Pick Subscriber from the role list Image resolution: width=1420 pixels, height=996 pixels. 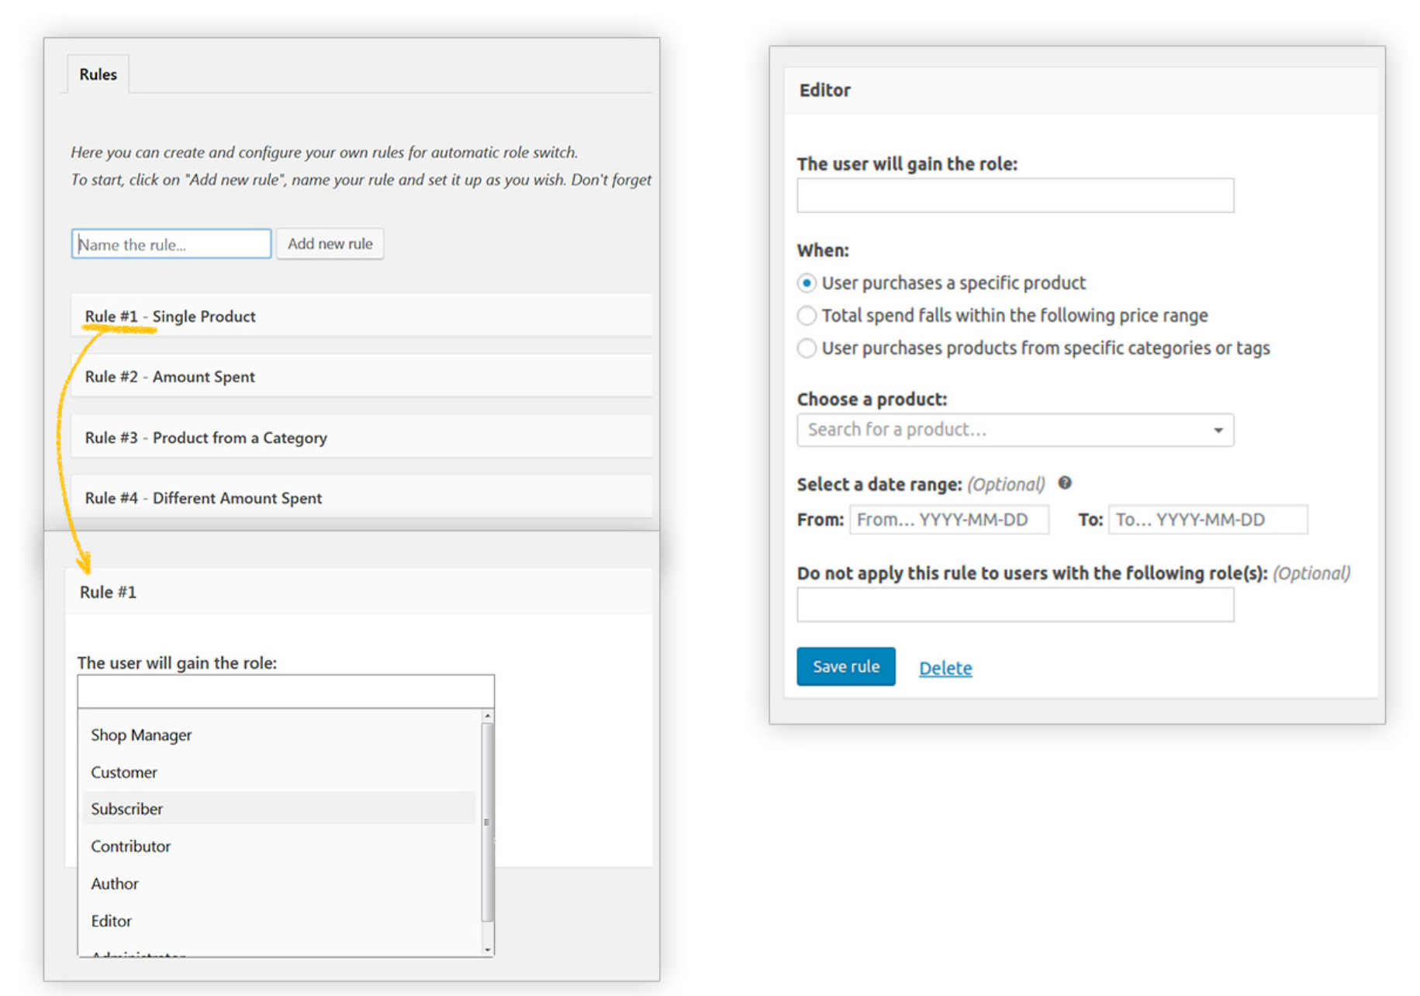pos(127,809)
